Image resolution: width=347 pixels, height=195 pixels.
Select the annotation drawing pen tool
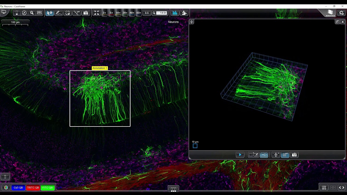[x=58, y=13]
